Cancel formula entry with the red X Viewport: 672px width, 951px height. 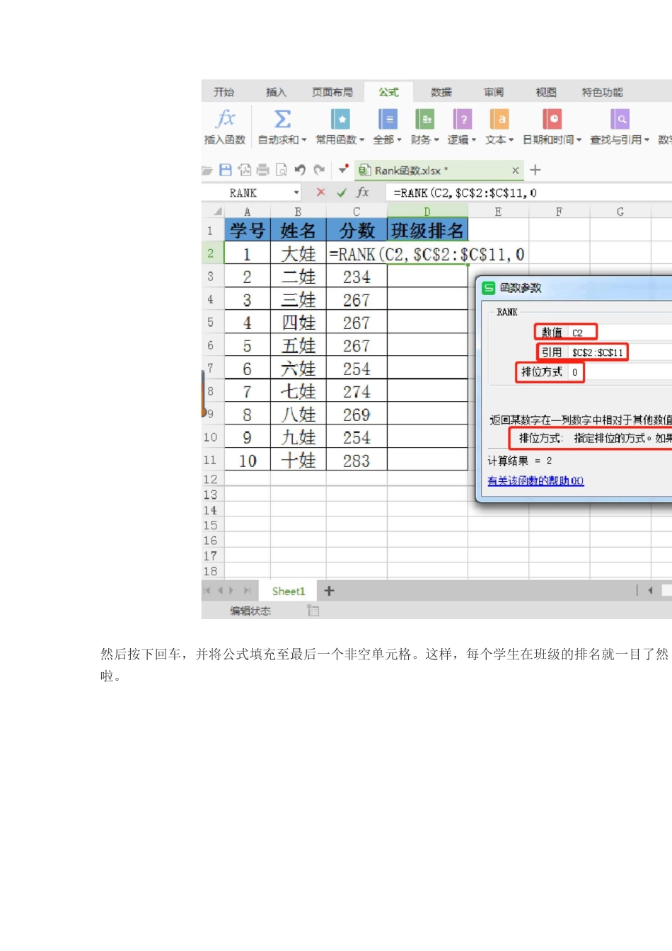click(321, 192)
